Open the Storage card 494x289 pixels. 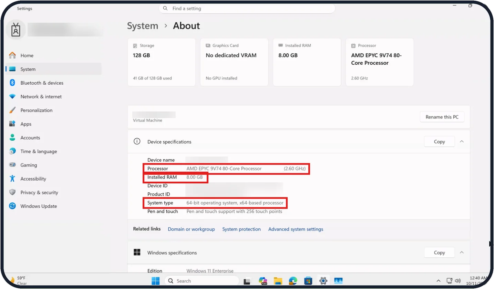coord(161,62)
